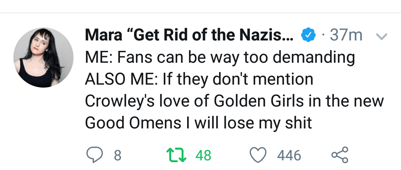The height and width of the screenshot is (170, 401).
Task: Click the "Fans can be way too demanding" line
Action: [220, 58]
